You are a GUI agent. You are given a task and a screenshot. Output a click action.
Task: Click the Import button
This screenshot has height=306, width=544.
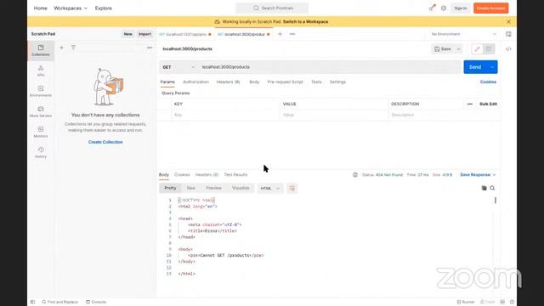pos(144,34)
